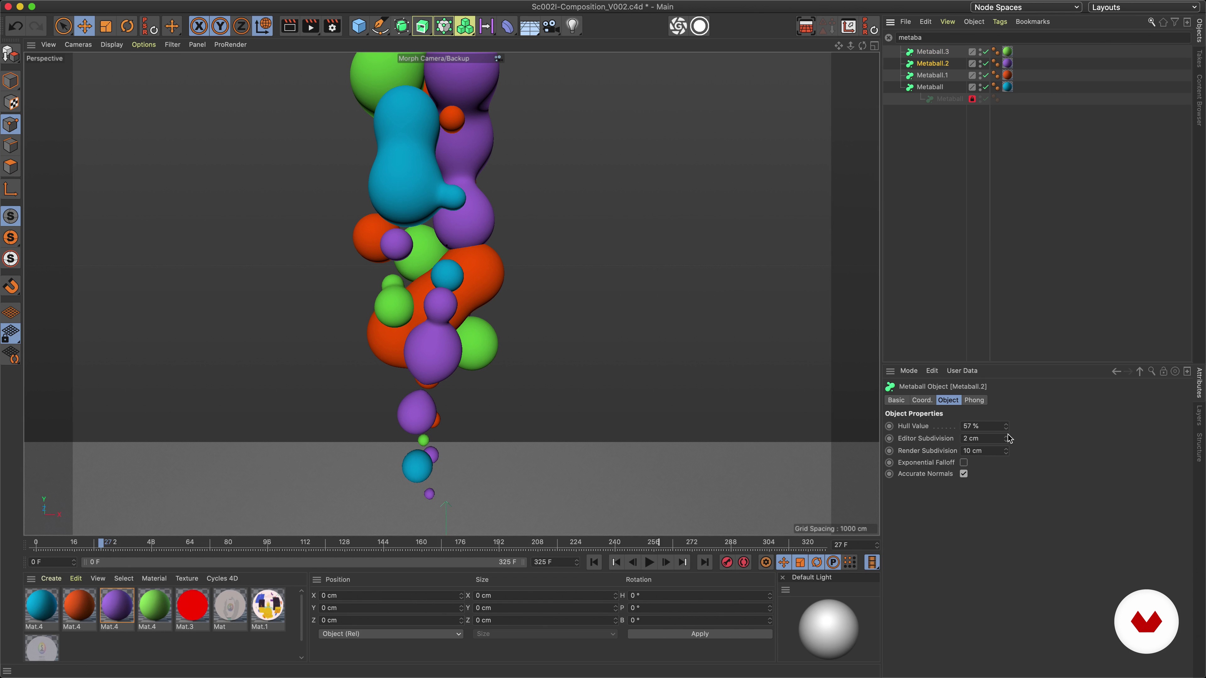Image resolution: width=1206 pixels, height=678 pixels.
Task: Add a Light object
Action: 573,26
